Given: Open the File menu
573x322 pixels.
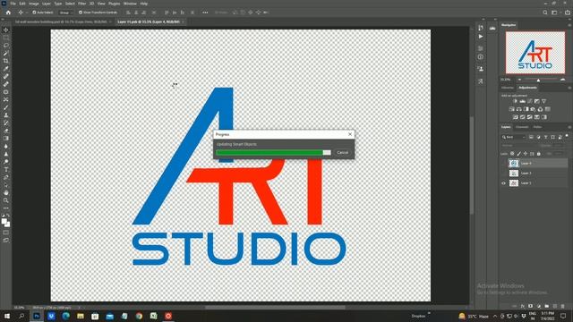Looking at the screenshot, I should (13, 4).
